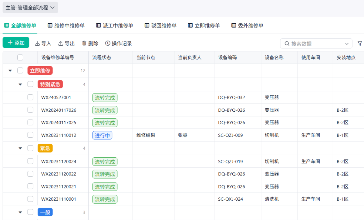Click the magnifier icon in search box
364x220 pixels.
287,44
